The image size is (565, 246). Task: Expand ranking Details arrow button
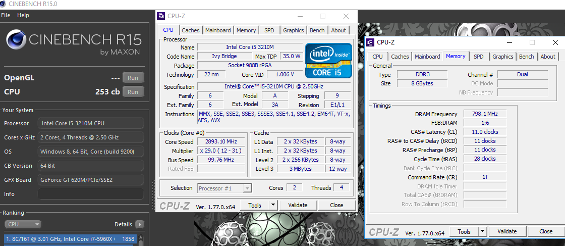tap(139, 224)
